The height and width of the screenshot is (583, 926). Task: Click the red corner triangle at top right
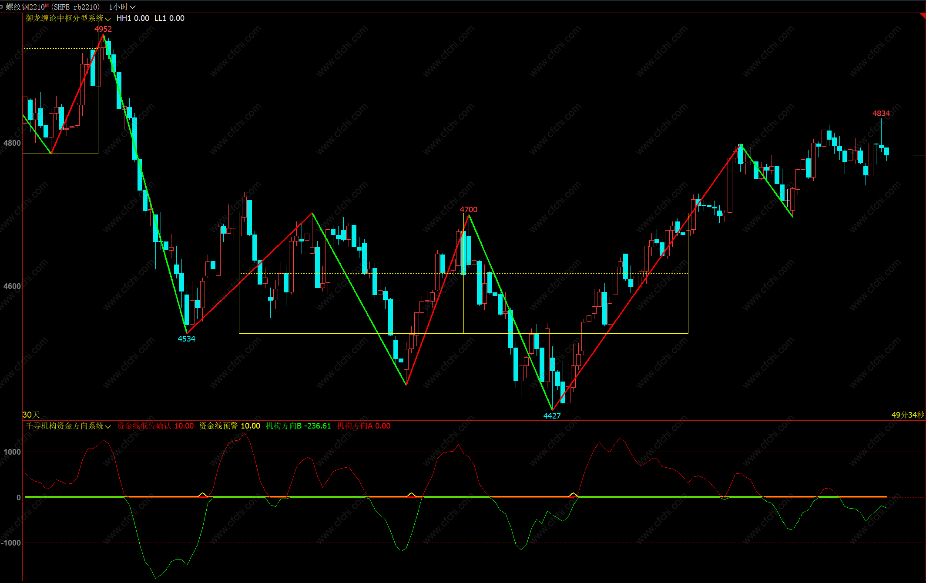[x=923, y=16]
